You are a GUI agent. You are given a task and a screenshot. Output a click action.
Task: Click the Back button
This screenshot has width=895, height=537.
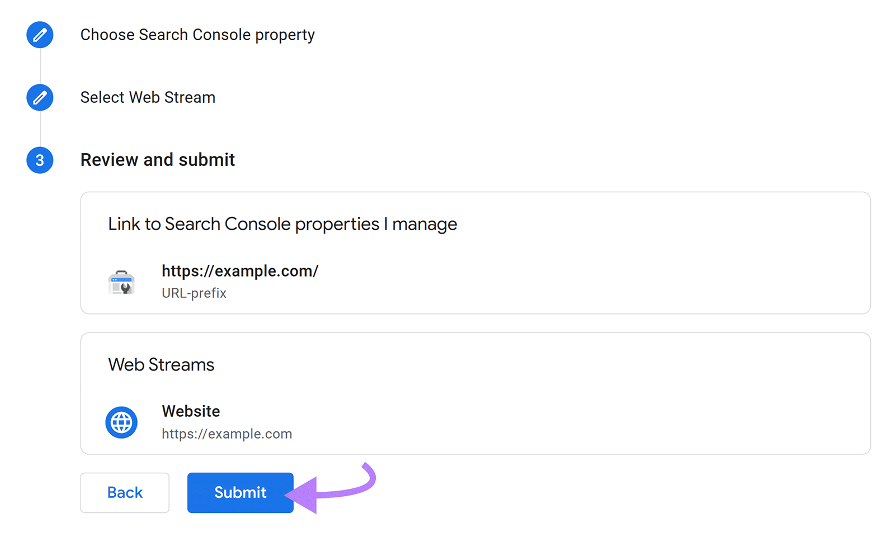(x=124, y=492)
